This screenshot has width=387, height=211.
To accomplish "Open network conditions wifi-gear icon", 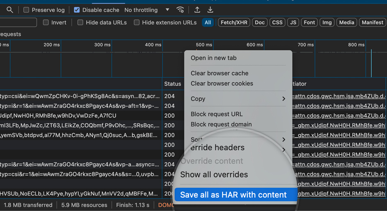I will click(180, 10).
